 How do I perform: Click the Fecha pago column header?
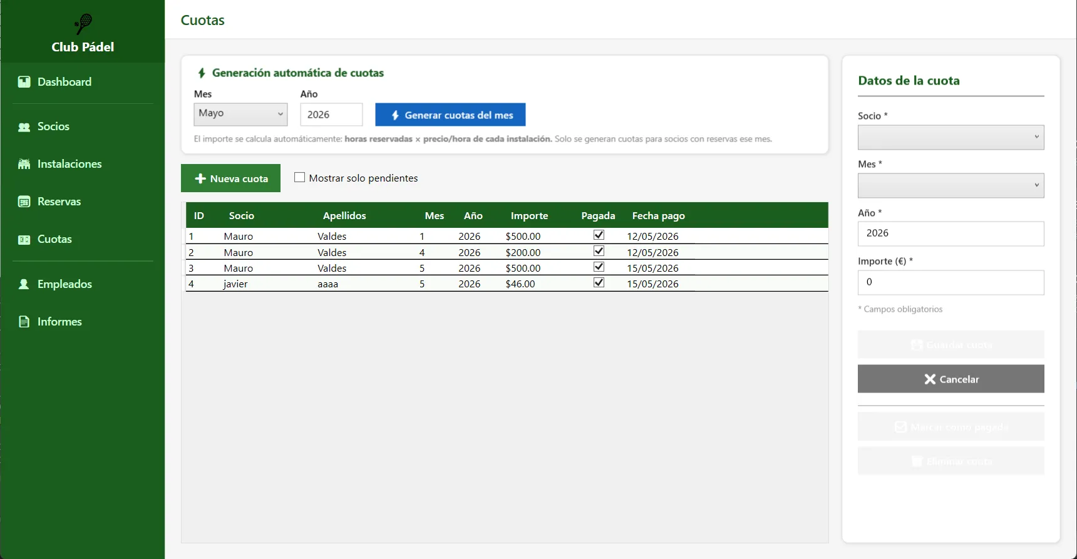[x=658, y=216]
